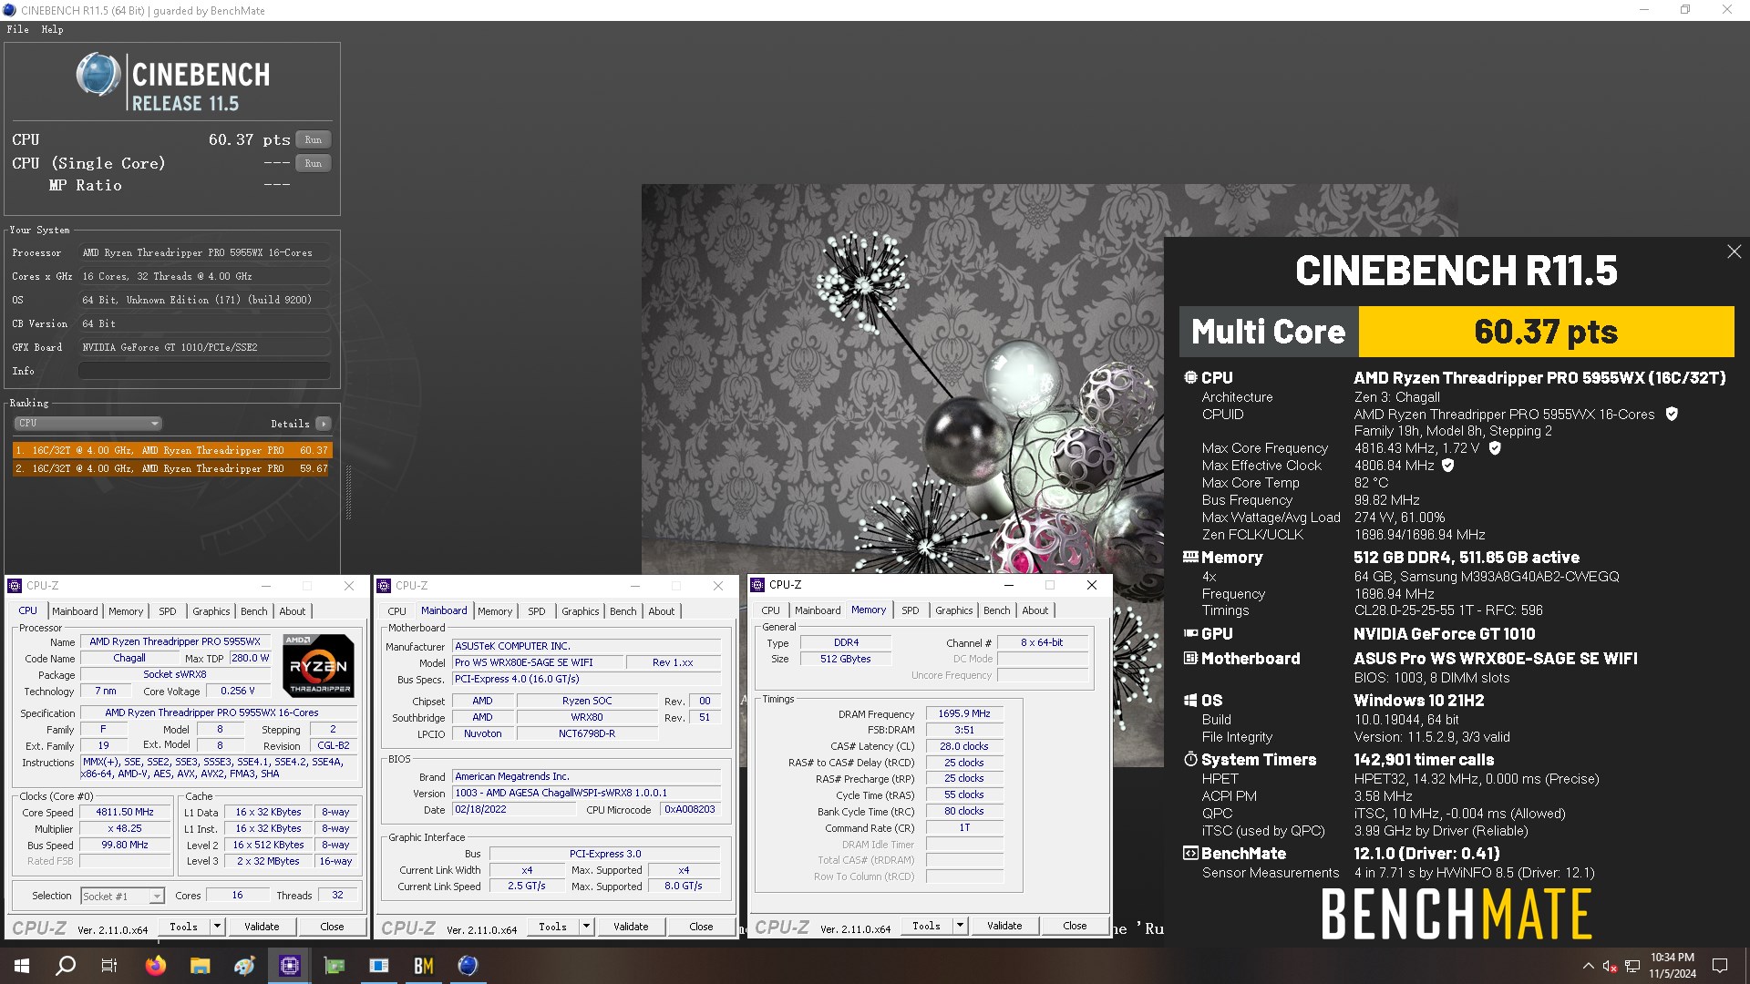Image resolution: width=1750 pixels, height=984 pixels.
Task: Select the first ranking entry scoring 60.37
Action: pyautogui.click(x=172, y=450)
